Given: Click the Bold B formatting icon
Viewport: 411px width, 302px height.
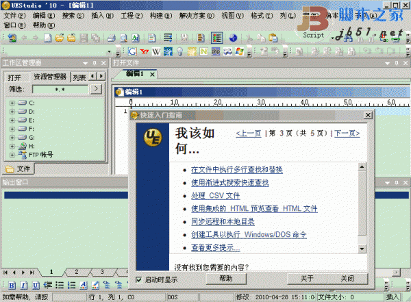Looking at the screenshot, I should point(12,286).
